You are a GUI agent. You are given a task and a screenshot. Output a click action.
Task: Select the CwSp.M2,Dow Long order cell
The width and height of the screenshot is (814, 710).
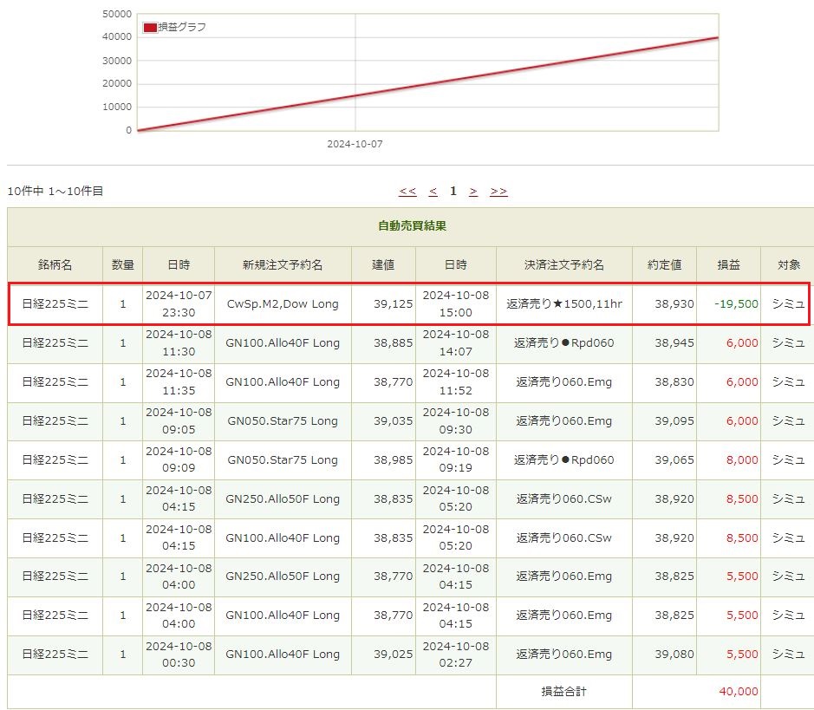(x=283, y=304)
